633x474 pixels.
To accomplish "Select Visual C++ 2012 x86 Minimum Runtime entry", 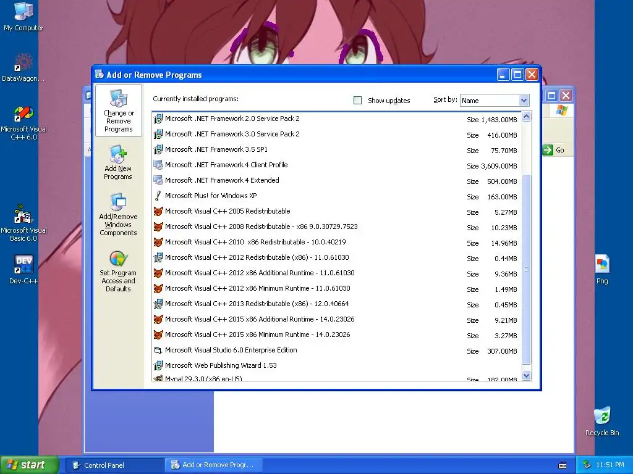I will point(337,289).
